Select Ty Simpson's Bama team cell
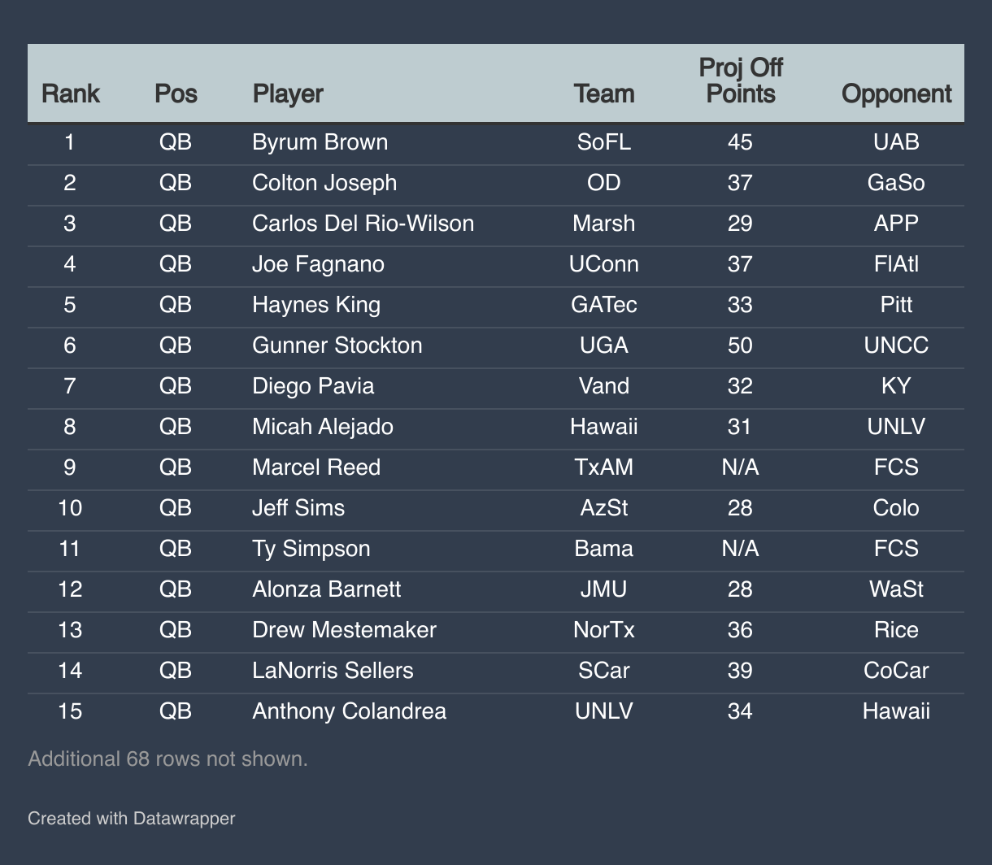Viewport: 992px width, 865px height. point(604,549)
